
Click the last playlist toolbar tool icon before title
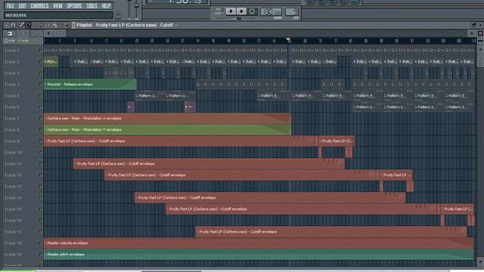click(66, 25)
